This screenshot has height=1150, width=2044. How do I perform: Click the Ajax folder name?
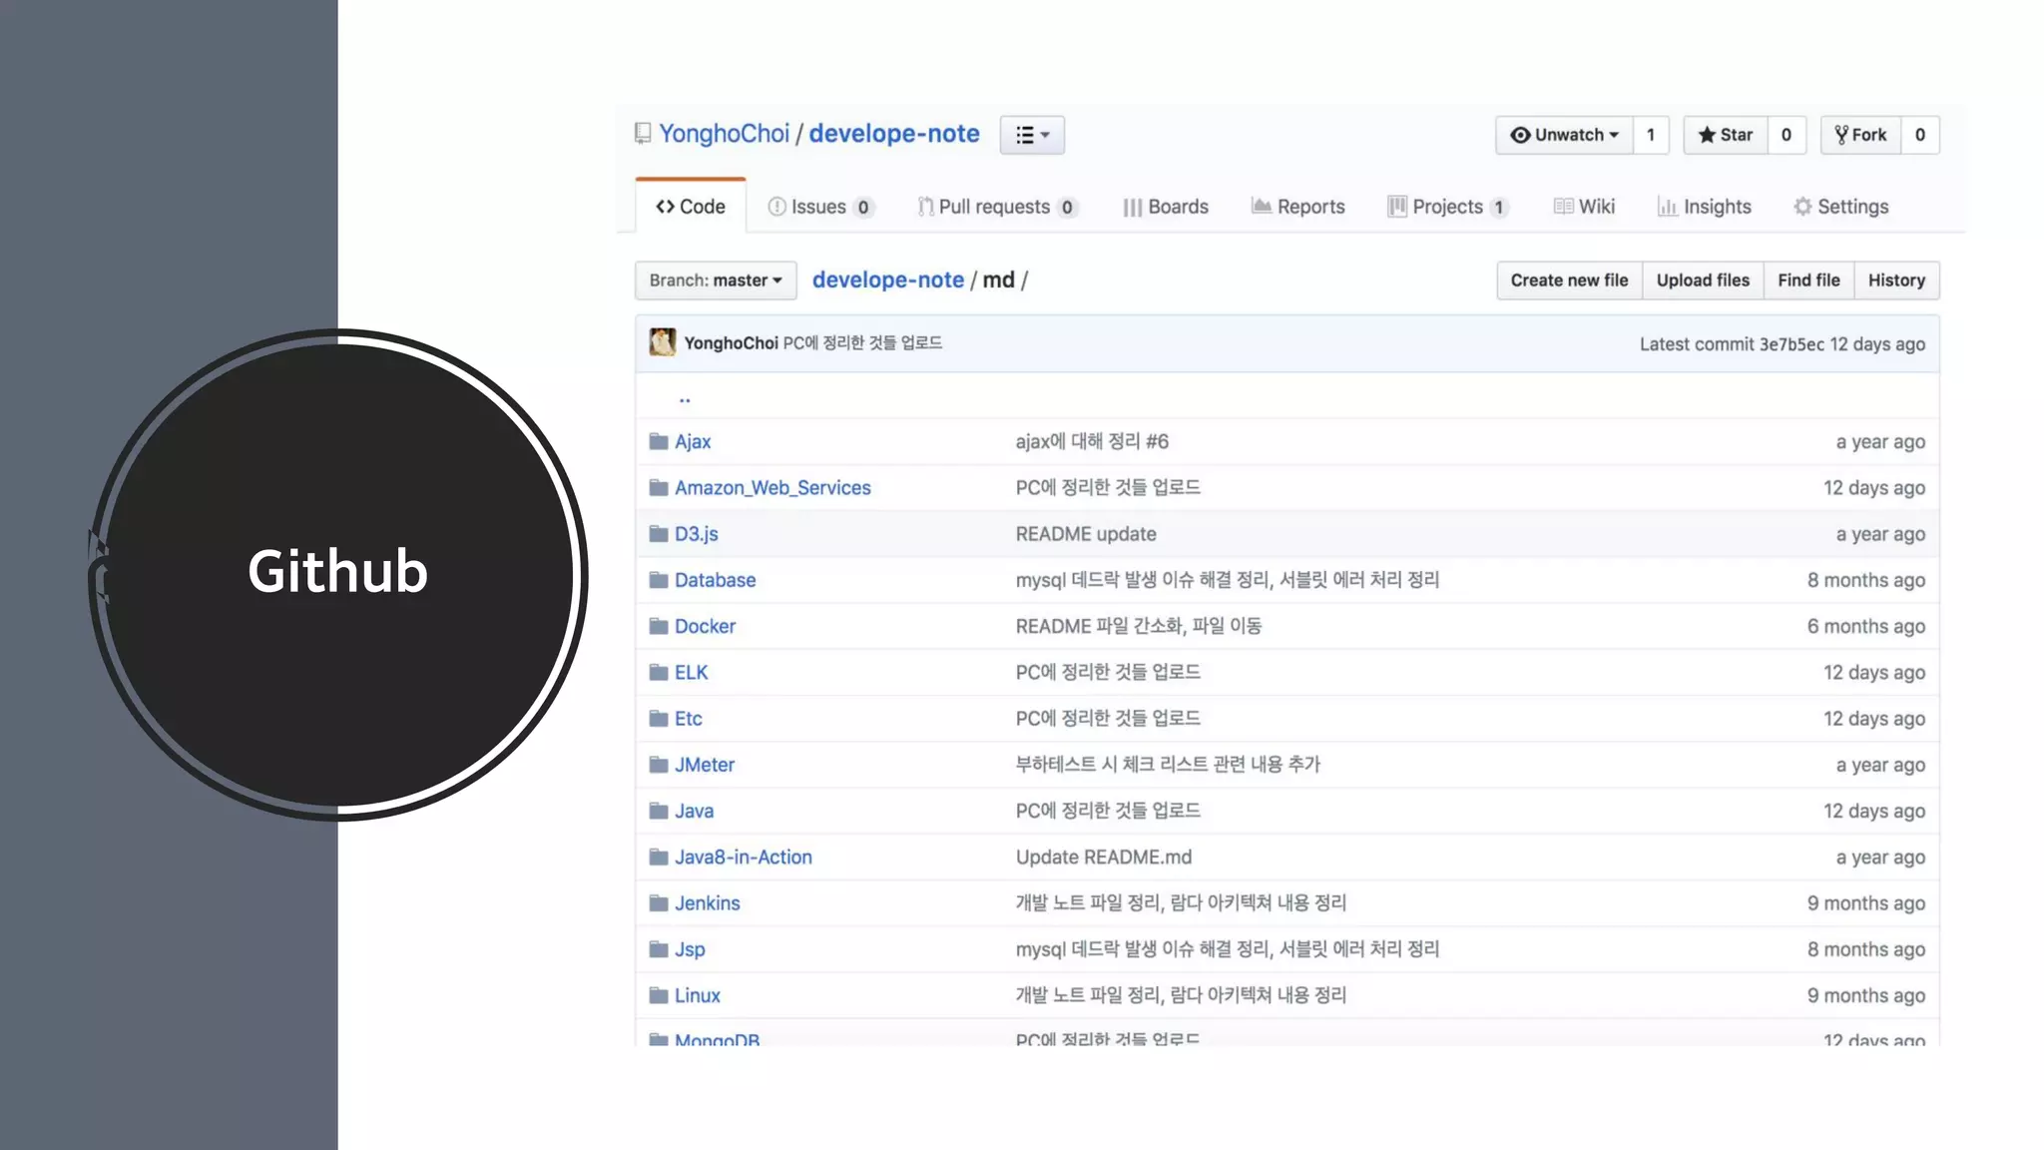[693, 441]
